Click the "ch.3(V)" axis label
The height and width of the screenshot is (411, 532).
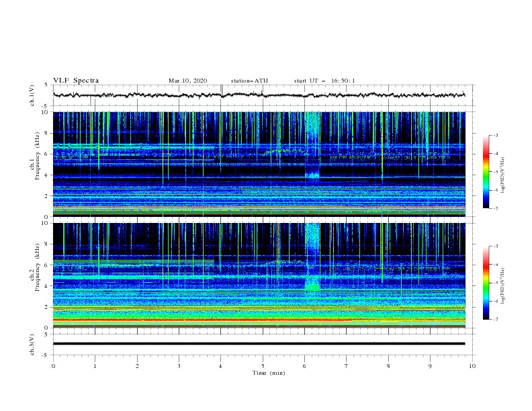pyautogui.click(x=32, y=345)
